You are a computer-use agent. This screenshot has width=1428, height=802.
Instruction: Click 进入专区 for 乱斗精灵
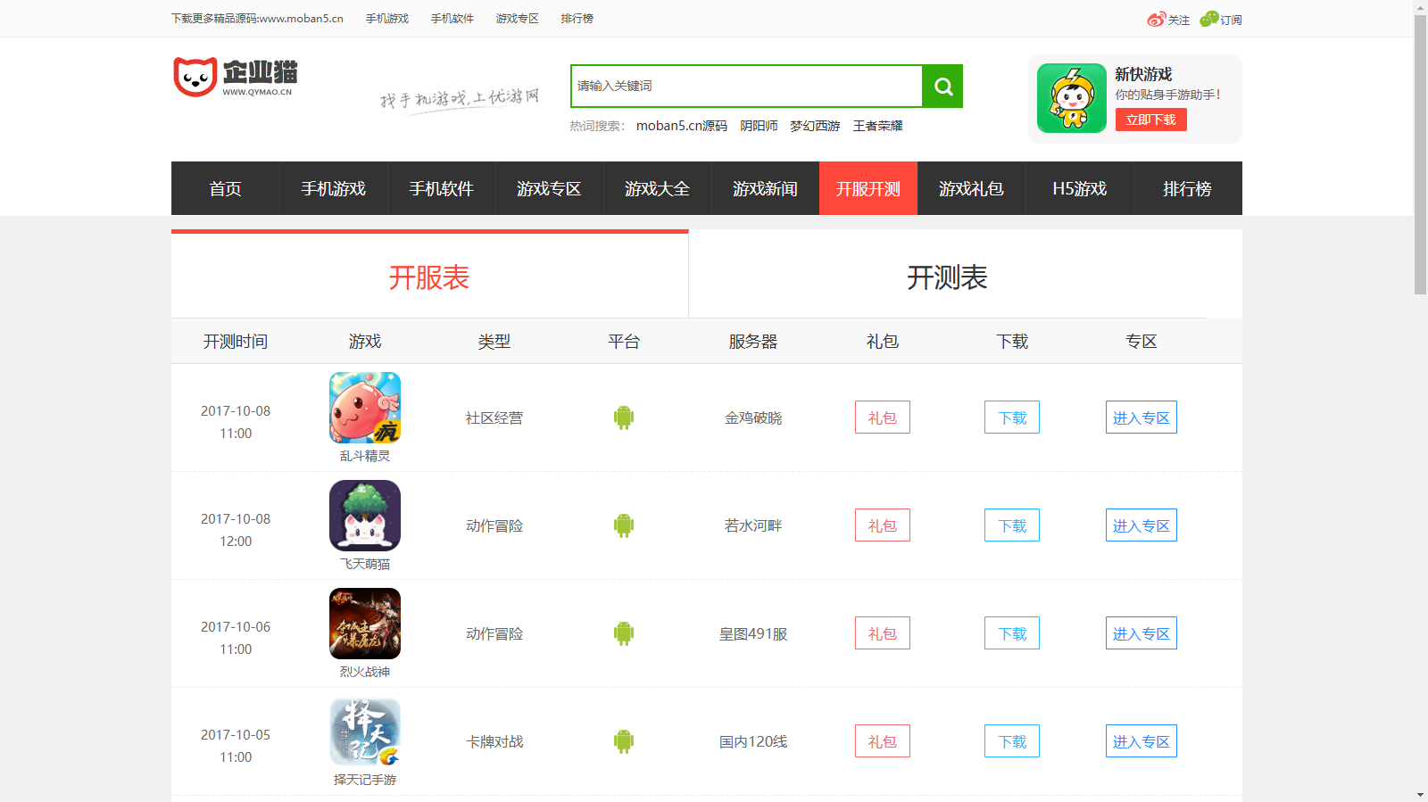1142,418
